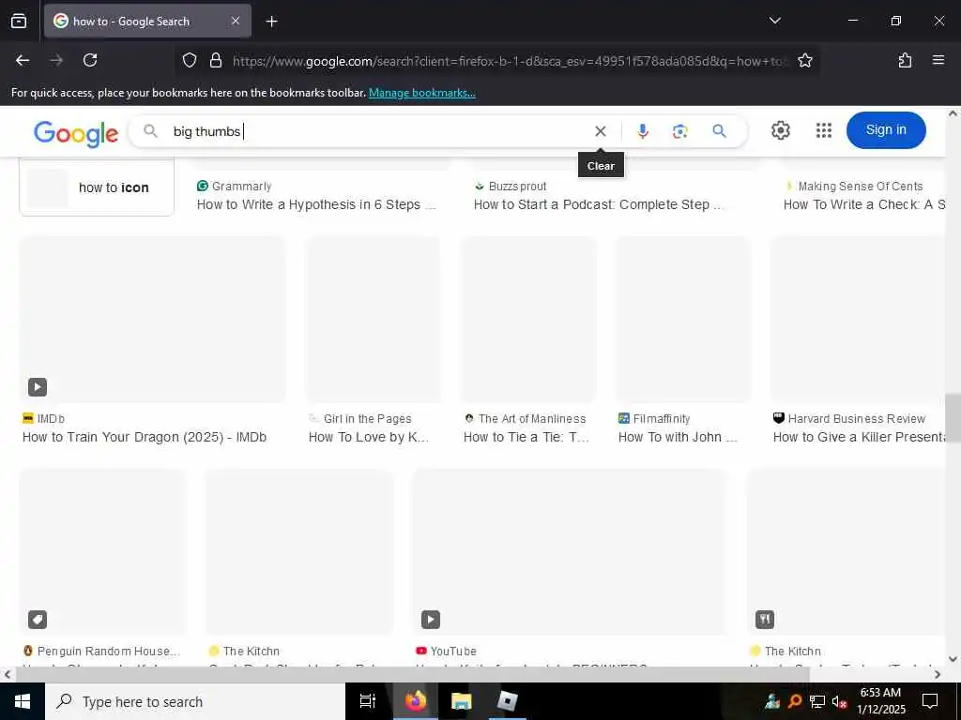Play the IMDb video badge icon
The image size is (961, 720).
coord(38,387)
